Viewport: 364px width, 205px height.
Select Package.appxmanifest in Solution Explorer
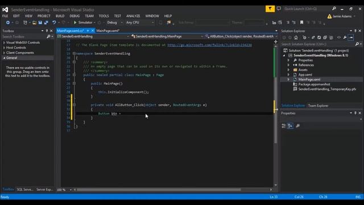click(314, 84)
